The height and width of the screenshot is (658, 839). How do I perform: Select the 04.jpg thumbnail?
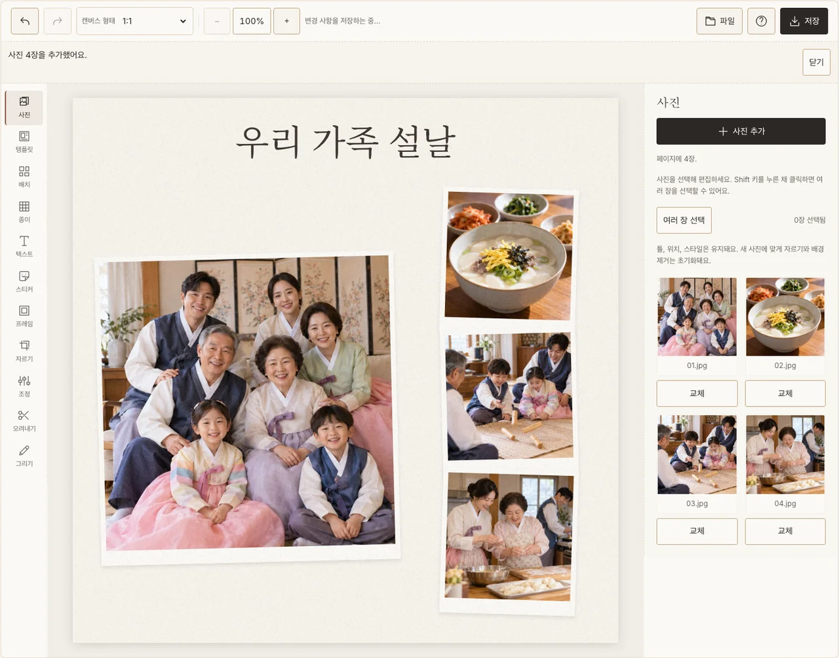tap(785, 454)
